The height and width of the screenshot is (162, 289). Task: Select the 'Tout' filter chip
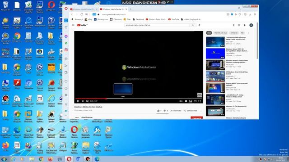coord(209,33)
